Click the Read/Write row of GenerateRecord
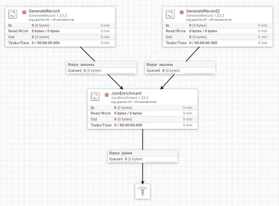 tap(60, 31)
